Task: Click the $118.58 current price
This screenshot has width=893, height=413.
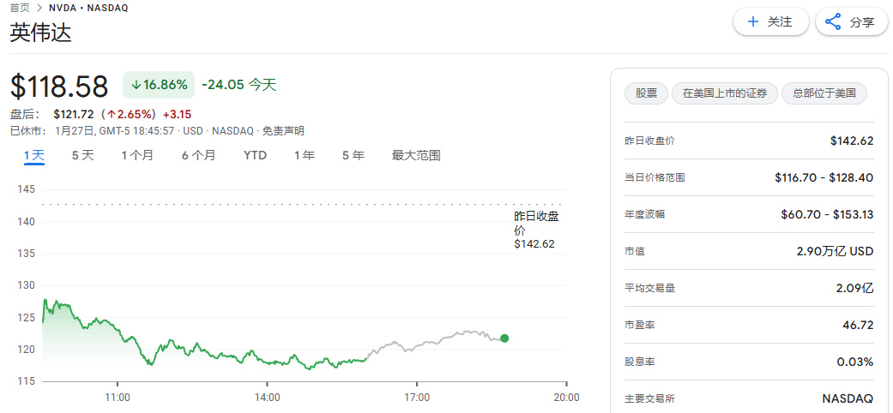Action: coord(59,87)
